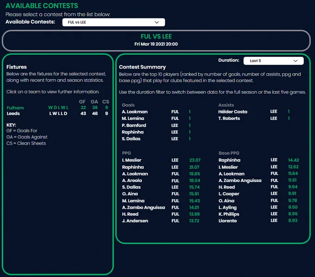Click L. Ayling in the Base PPG list

tap(227, 208)
